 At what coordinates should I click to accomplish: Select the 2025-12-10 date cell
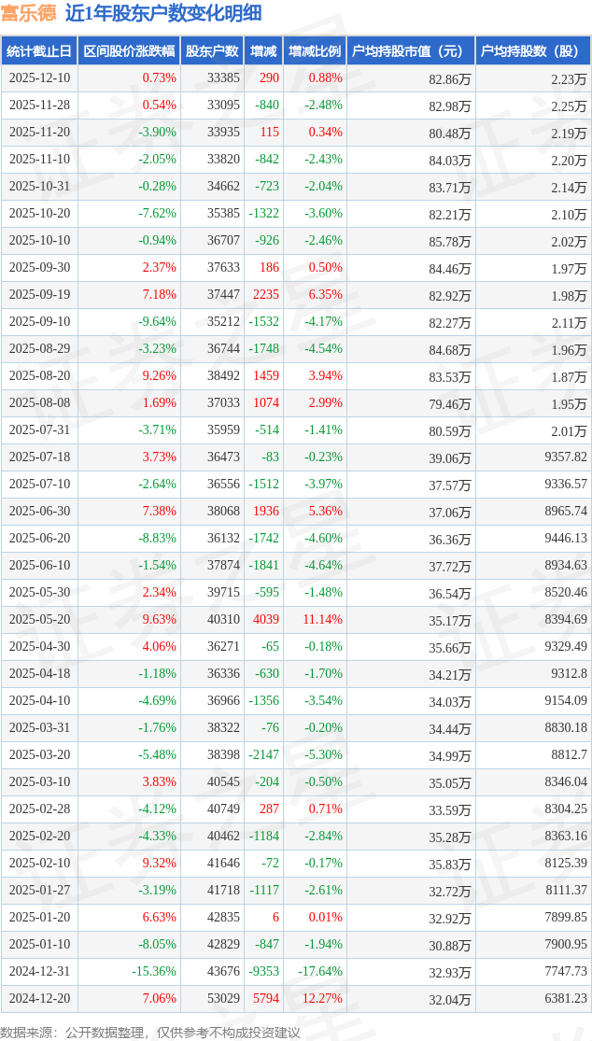point(39,78)
